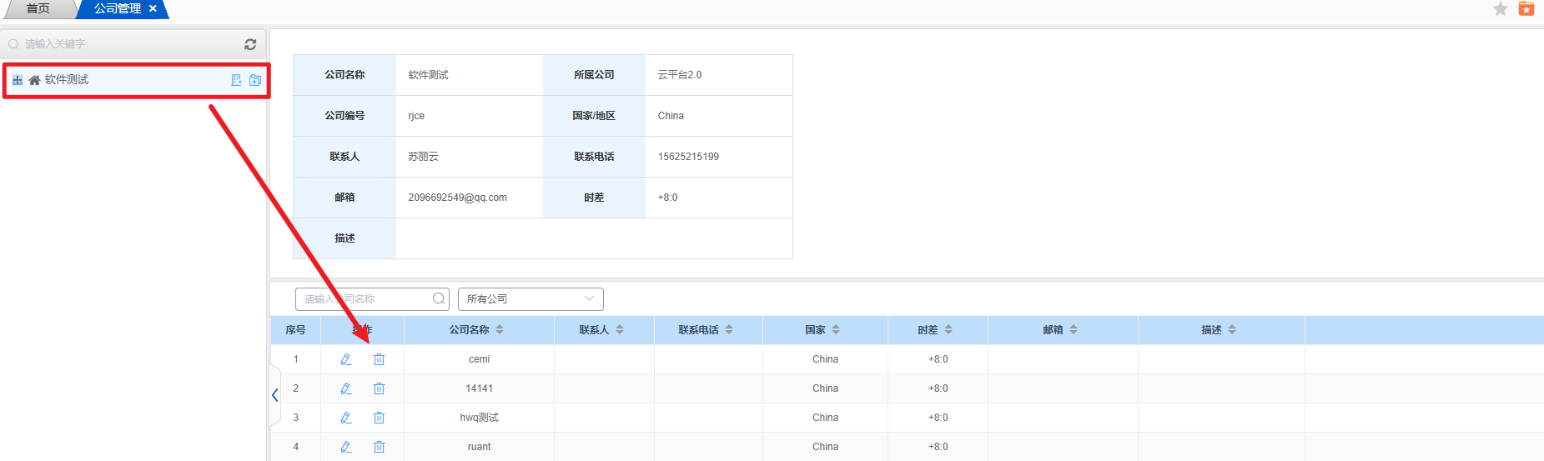Delete the ruant company row
1544x461 pixels.
pos(379,447)
